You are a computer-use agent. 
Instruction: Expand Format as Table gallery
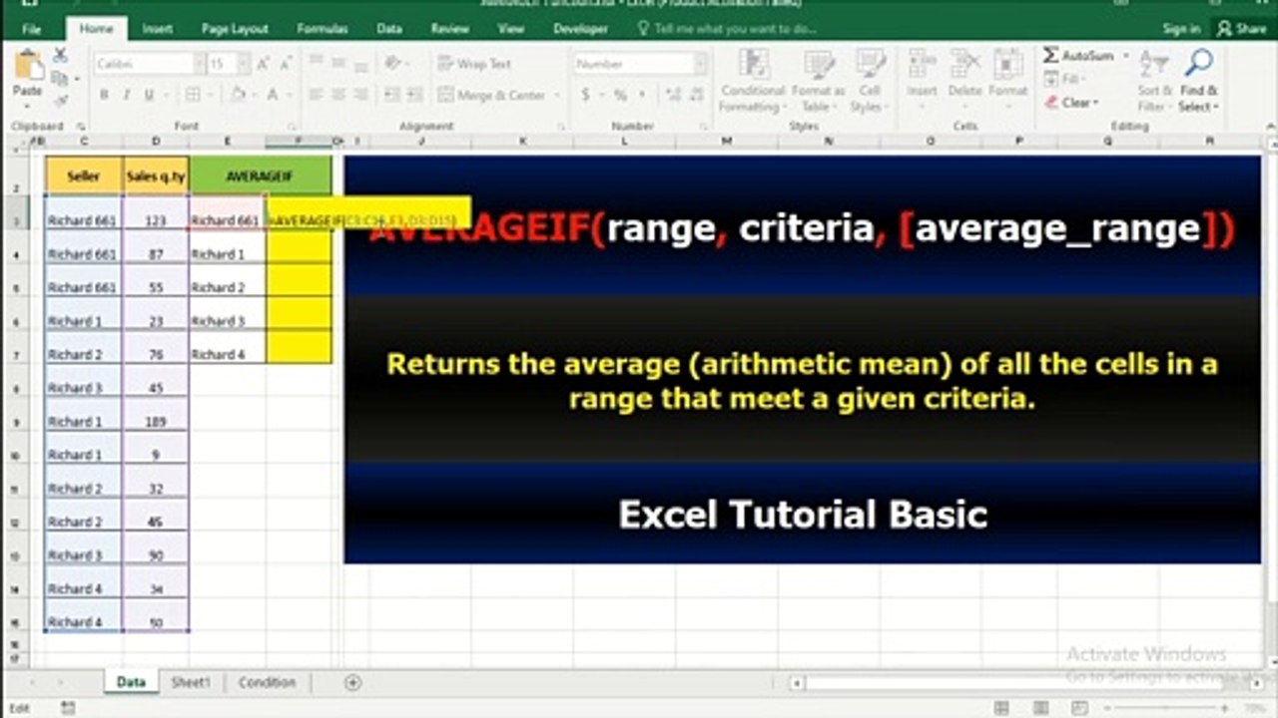tap(818, 80)
